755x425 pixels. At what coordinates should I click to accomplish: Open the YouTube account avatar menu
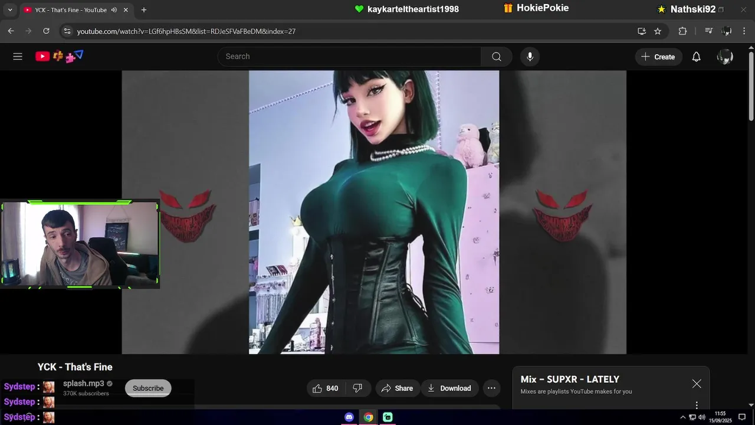725,57
